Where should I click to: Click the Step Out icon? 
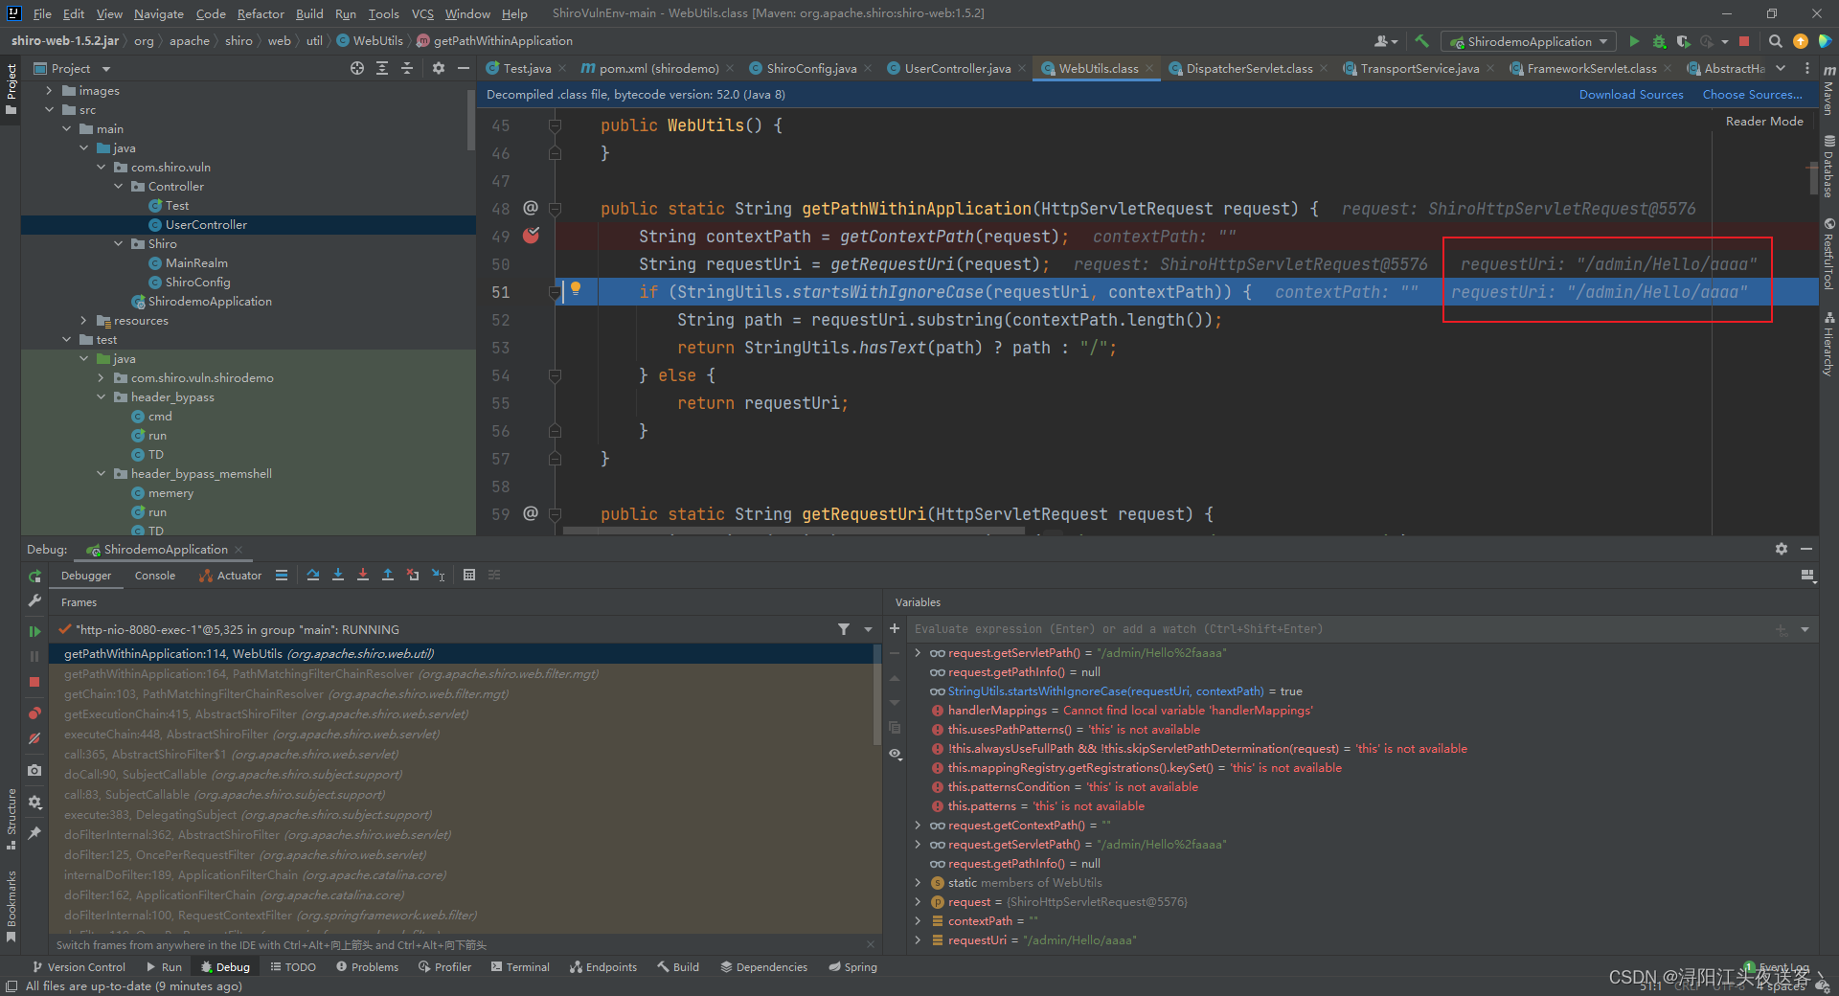click(388, 575)
